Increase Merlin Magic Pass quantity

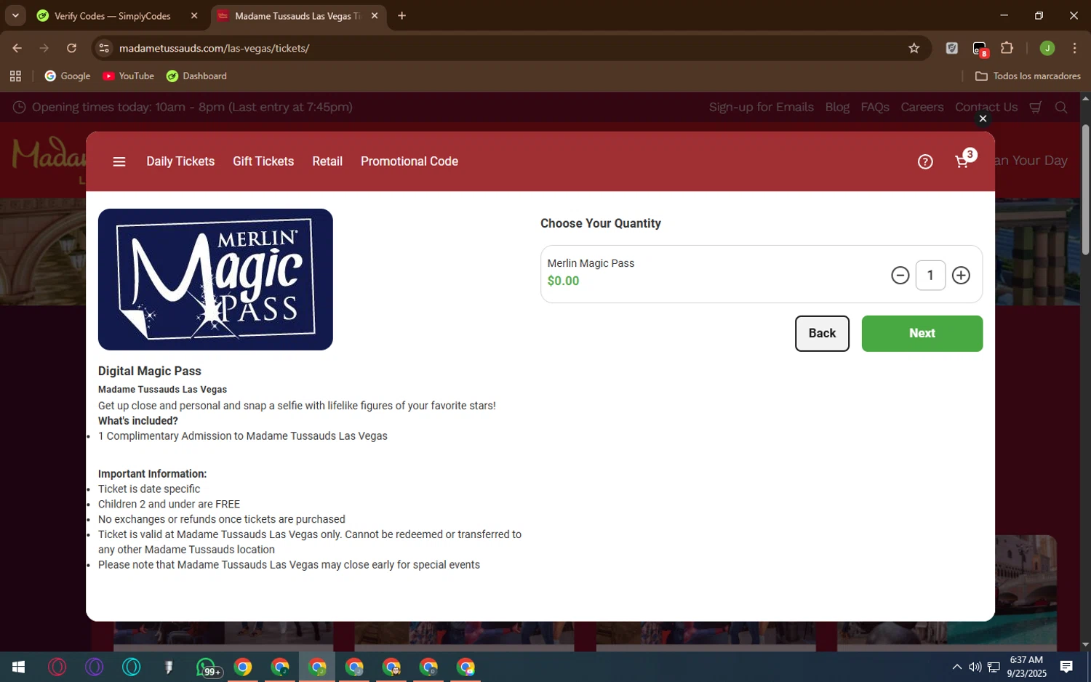[x=961, y=276]
